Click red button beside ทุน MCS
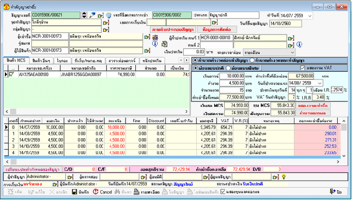The height and width of the screenshot is (200, 352). (313, 106)
